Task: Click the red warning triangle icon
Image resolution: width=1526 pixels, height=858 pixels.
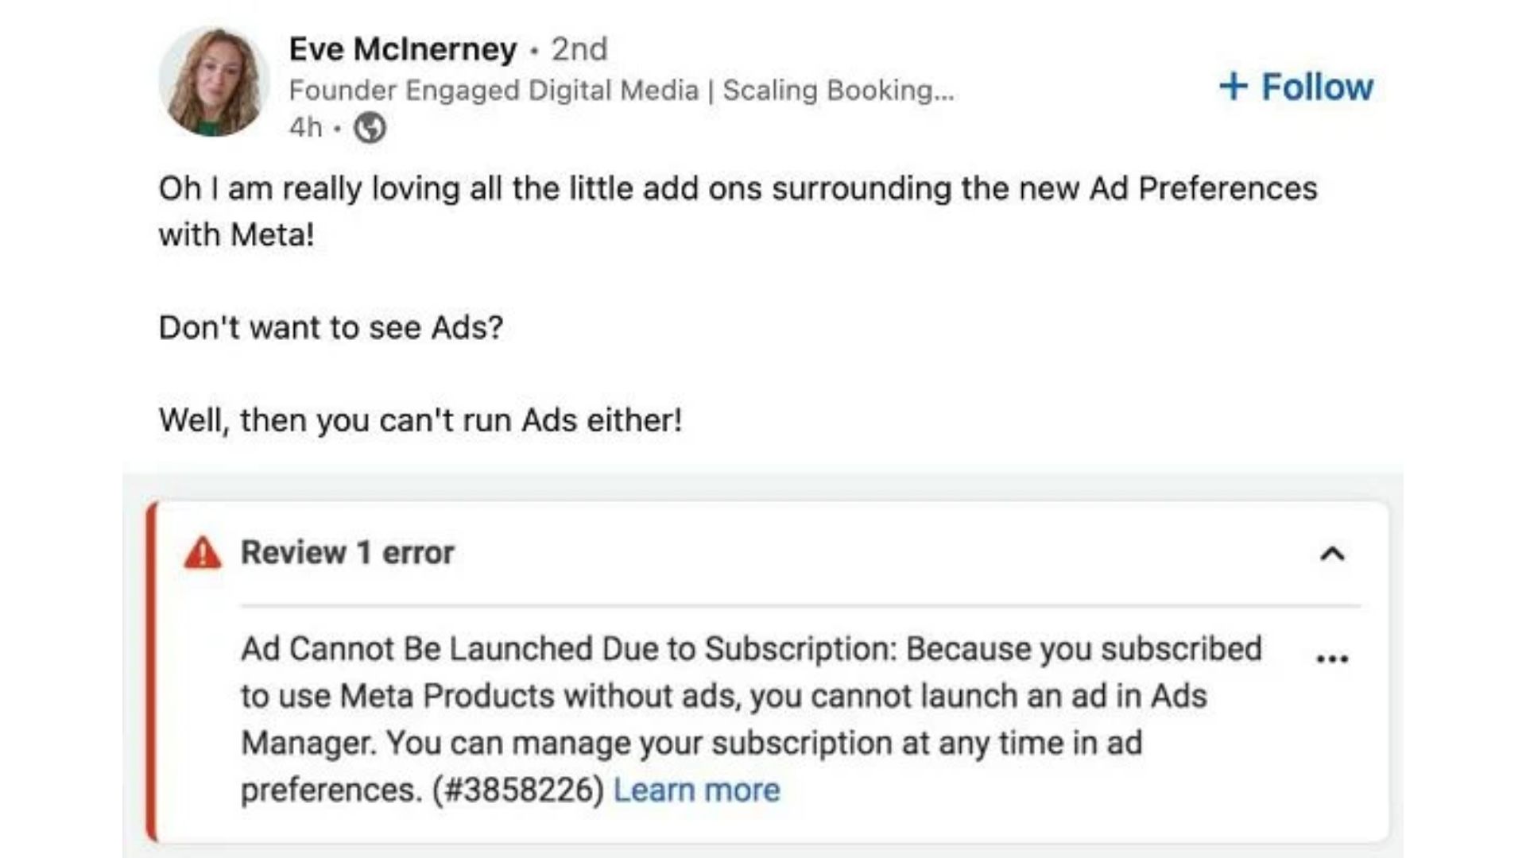Action: (203, 553)
